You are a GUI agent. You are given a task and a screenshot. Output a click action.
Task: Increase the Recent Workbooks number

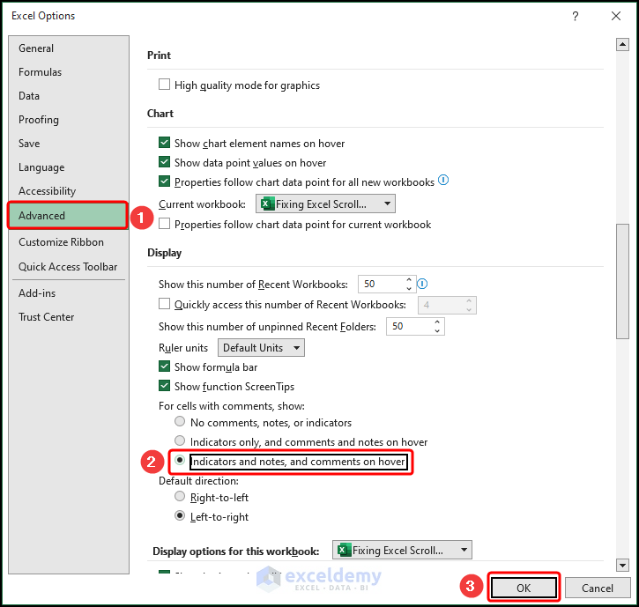point(409,280)
